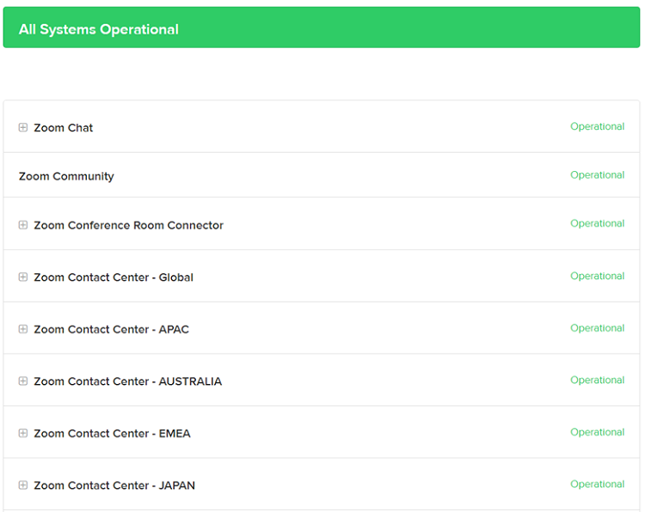Click plus icon beside Contact Center - JAPAN
Screen dimensions: 645x512
pyautogui.click(x=23, y=485)
